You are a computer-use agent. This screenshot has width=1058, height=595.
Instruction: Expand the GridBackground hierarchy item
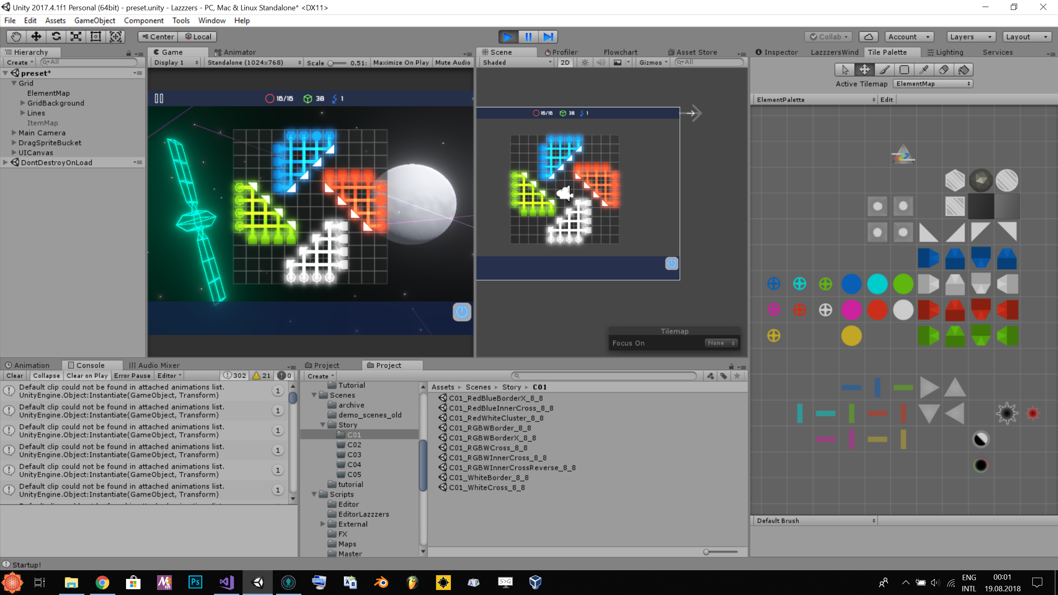click(23, 103)
